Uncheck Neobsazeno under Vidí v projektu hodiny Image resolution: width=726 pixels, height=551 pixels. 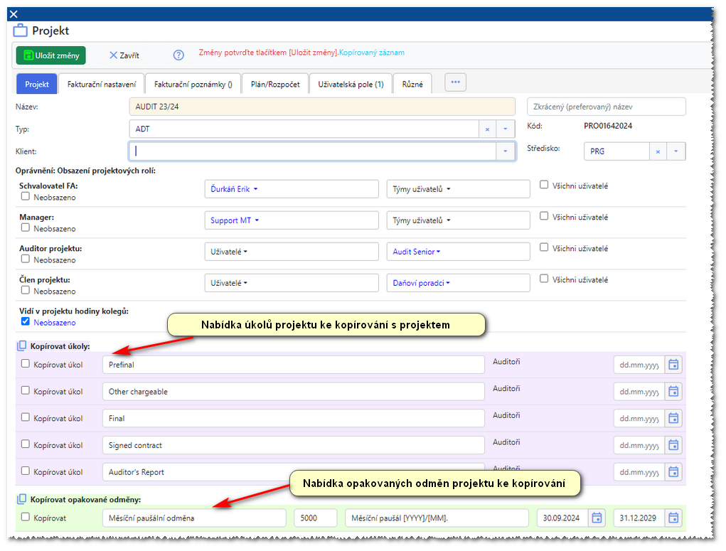point(26,321)
